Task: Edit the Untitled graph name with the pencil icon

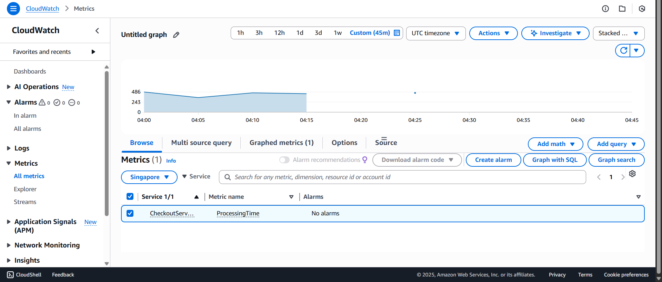Action: tap(176, 35)
